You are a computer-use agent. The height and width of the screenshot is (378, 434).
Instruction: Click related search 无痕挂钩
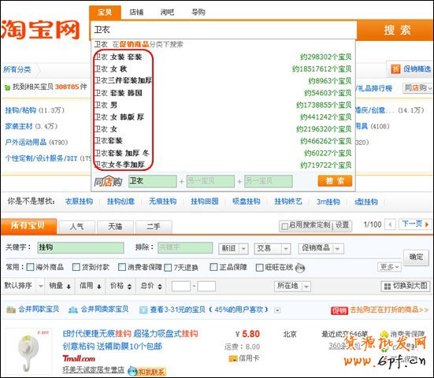click(163, 202)
